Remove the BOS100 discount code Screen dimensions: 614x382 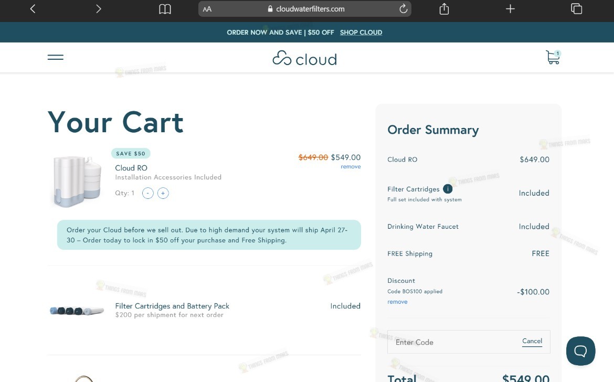397,302
